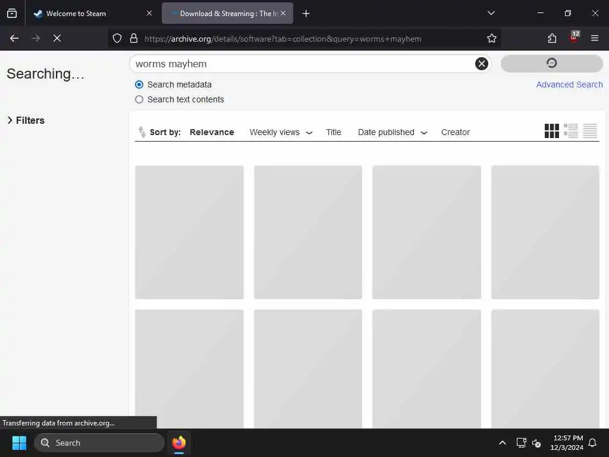The width and height of the screenshot is (609, 457).
Task: Open the list all tabs dropdown
Action: 491,13
